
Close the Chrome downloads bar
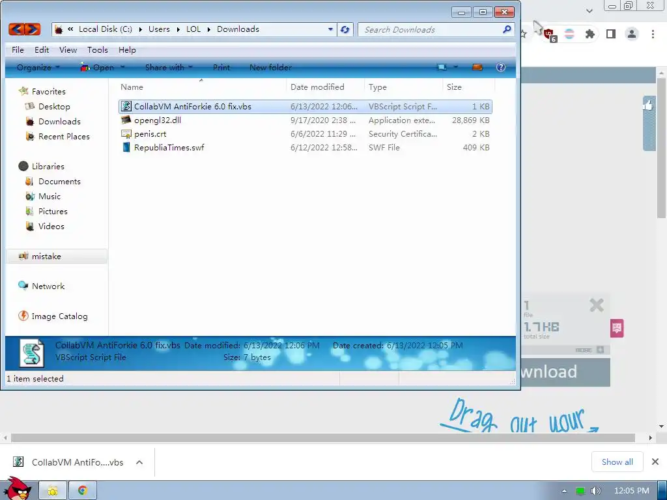click(655, 462)
